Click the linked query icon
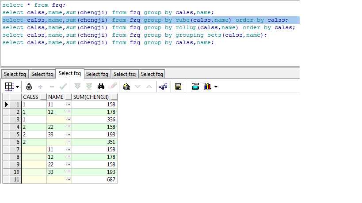The height and width of the screenshot is (203, 362). point(163,86)
